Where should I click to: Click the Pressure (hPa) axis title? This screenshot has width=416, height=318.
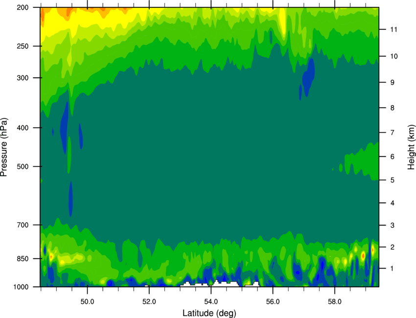[x=4, y=147]
